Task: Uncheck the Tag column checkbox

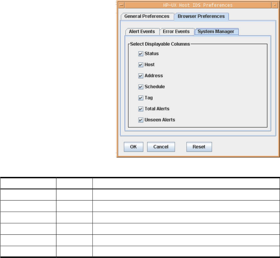Action: [x=141, y=98]
